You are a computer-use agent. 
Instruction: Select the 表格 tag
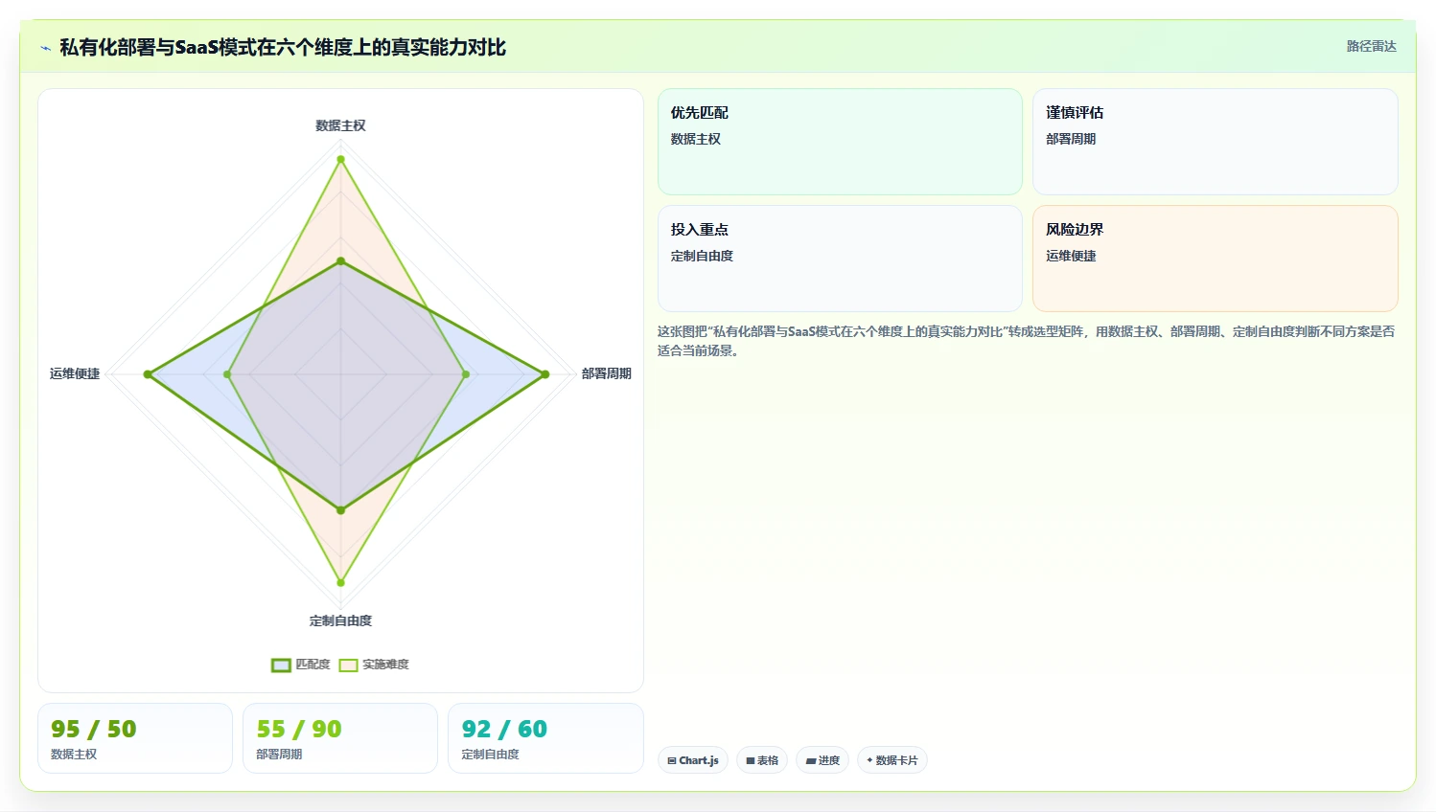pos(762,760)
